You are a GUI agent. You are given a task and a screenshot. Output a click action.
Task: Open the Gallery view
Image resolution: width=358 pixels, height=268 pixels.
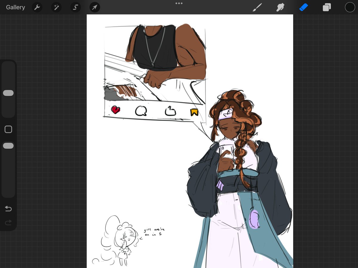click(x=16, y=7)
